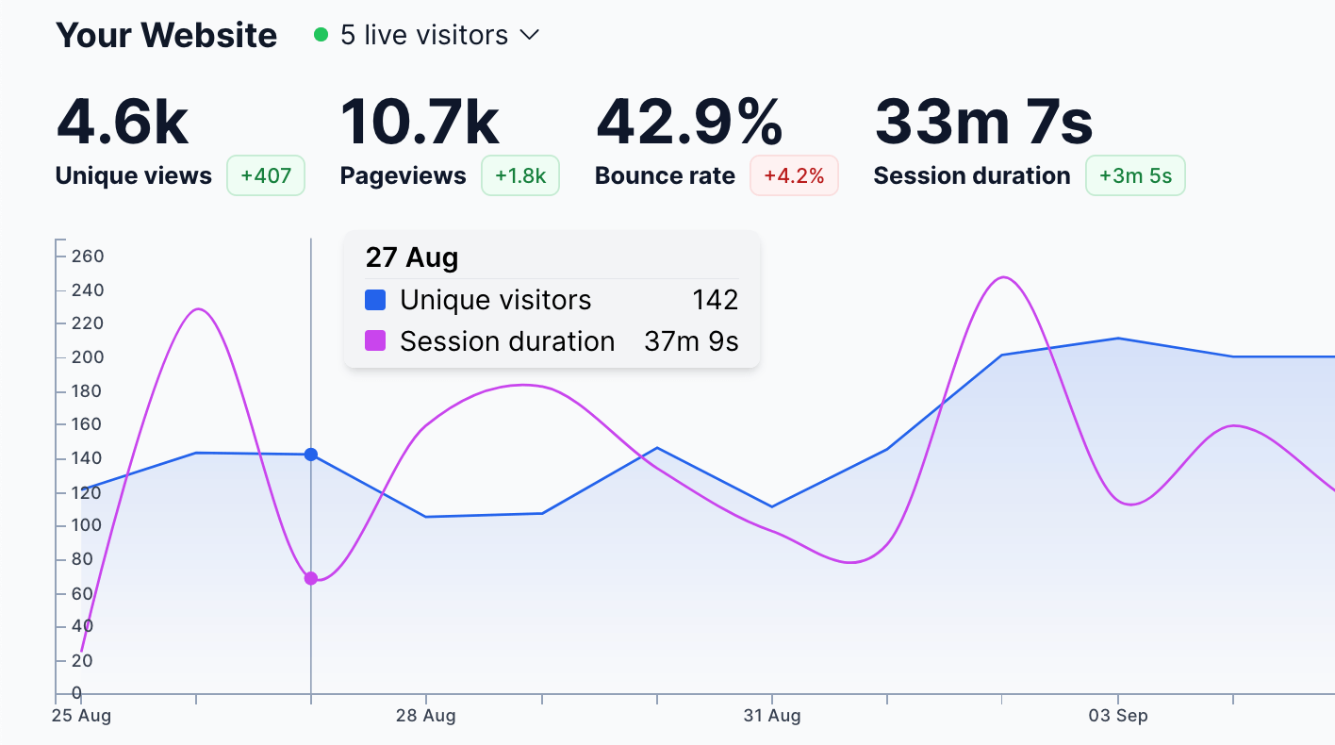Click the Session duration tooltip label

pyautogui.click(x=507, y=340)
